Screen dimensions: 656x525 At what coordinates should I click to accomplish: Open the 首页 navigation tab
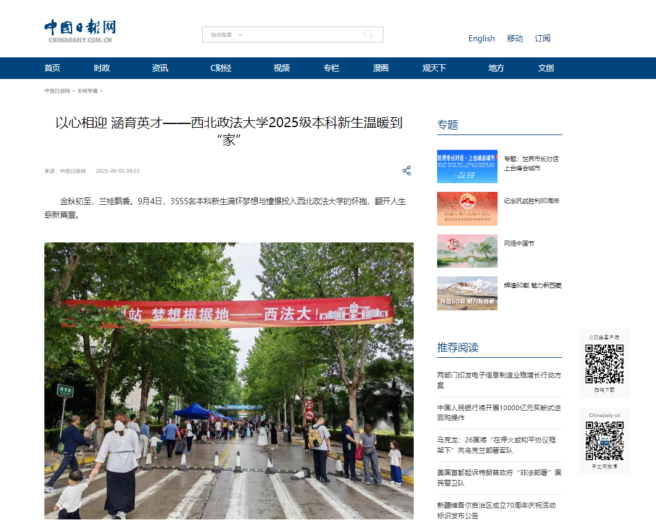[52, 68]
